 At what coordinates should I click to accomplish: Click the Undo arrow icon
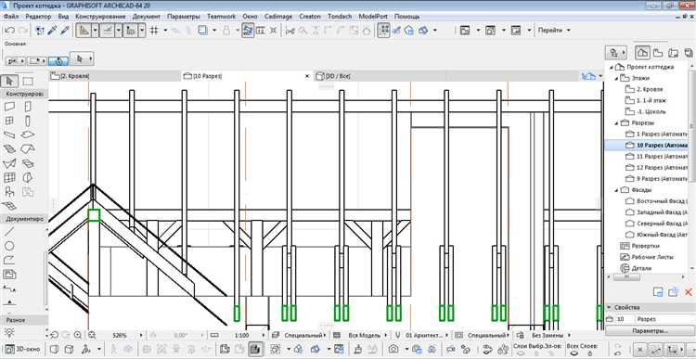(10, 31)
